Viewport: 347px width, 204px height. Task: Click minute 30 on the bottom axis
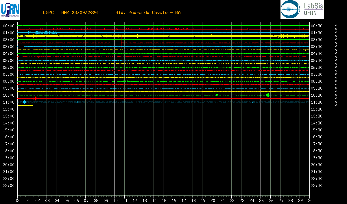[x=310, y=201]
